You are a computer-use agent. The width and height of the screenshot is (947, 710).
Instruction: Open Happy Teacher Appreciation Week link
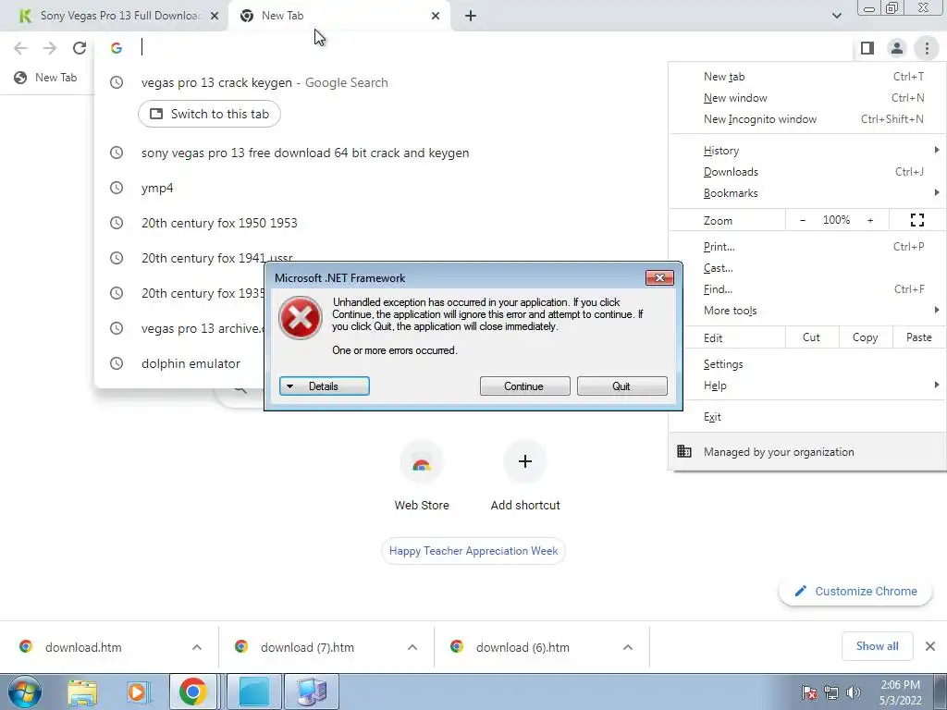coord(473,551)
